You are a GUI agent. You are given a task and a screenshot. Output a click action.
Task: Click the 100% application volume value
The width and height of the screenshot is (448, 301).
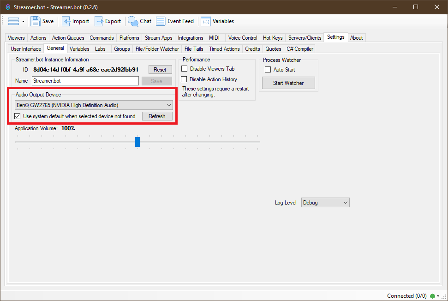click(x=68, y=128)
